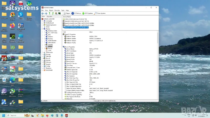This screenshot has width=210, height=118.
Task: Collapse the Display tree node
Action: [42, 29]
